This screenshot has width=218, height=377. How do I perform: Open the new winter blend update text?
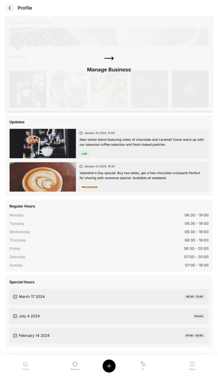(142, 142)
